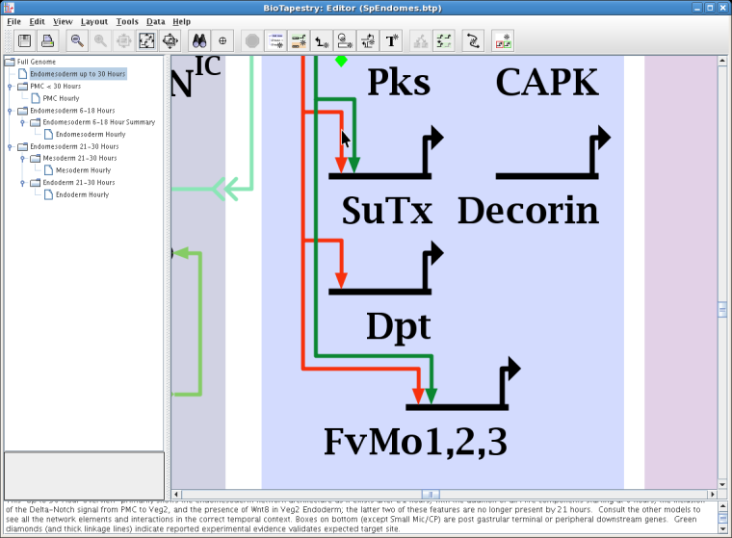
Task: Click the Add Link toolbar icon
Action: tap(322, 40)
